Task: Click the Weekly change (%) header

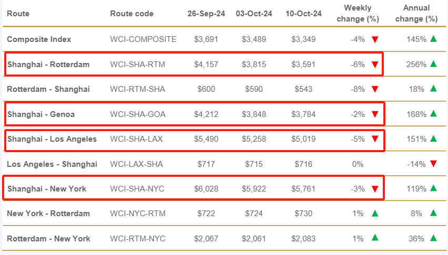Action: tap(357, 14)
